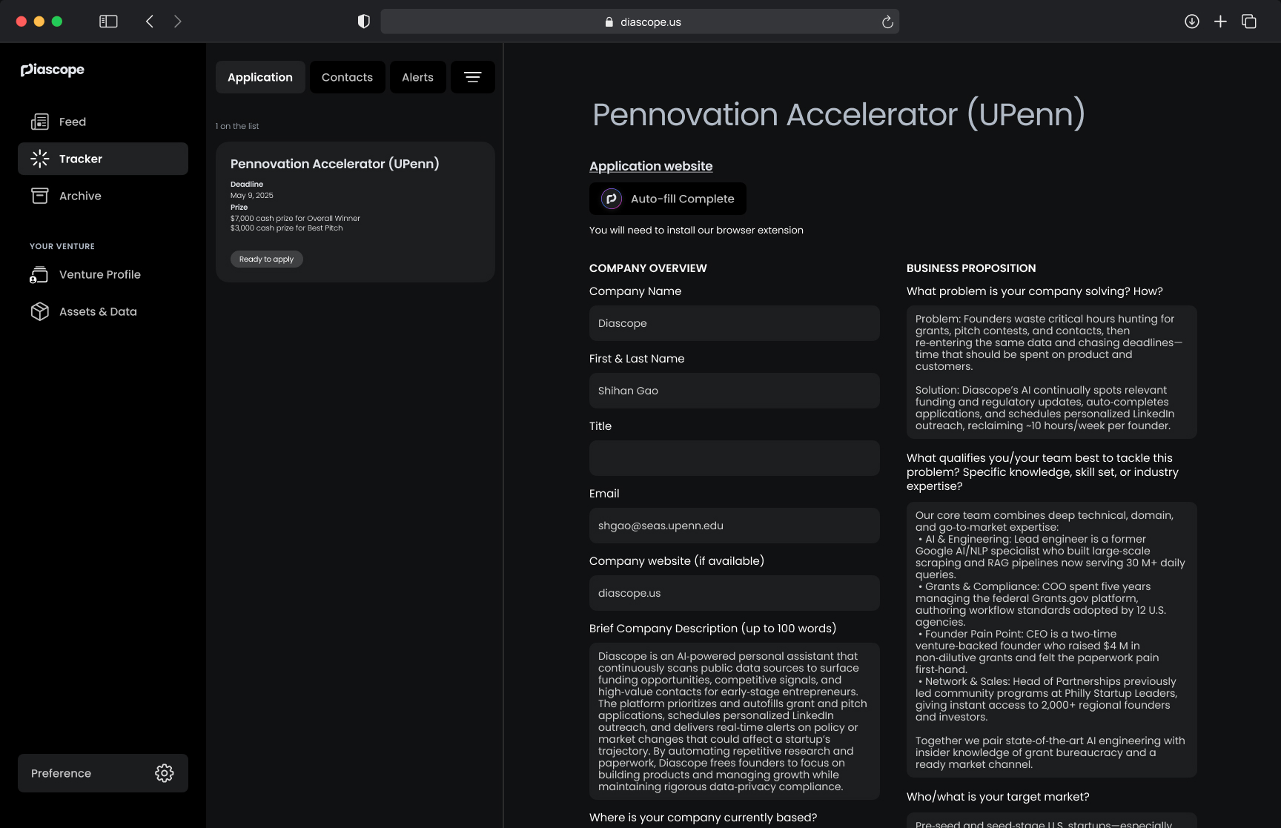Click the lock icon in the address bar
The image size is (1281, 828).
(609, 22)
